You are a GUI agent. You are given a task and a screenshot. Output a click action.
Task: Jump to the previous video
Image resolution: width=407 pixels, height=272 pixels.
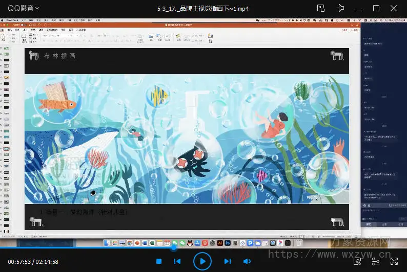(177, 261)
